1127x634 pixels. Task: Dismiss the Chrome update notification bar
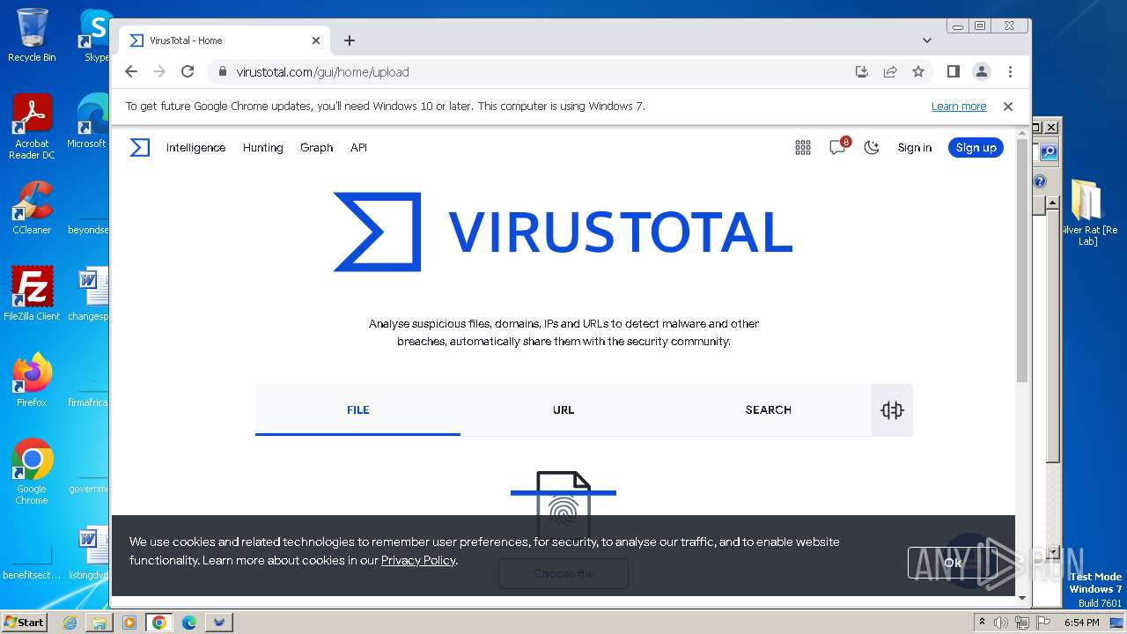1008,107
